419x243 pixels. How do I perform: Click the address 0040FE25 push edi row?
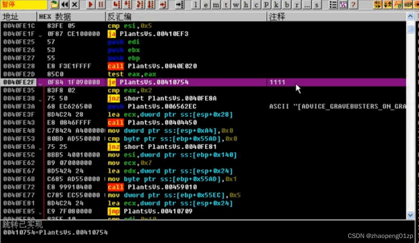point(203,42)
